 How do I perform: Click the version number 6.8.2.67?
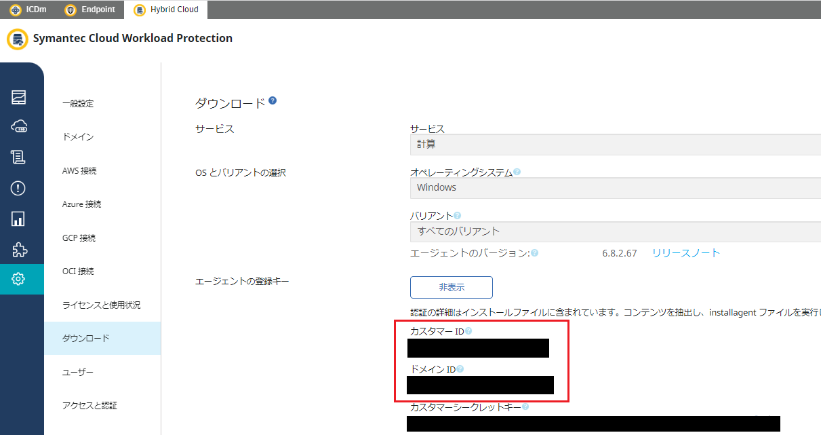point(620,253)
